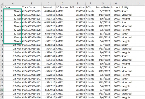The width and height of the screenshot is (145, 99).
Task: Select column E header
Action: pyautogui.click(x=77, y=3)
